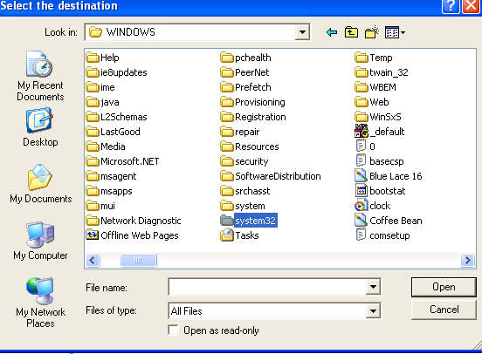Select the Blue Lace 16 image file

pos(389,176)
